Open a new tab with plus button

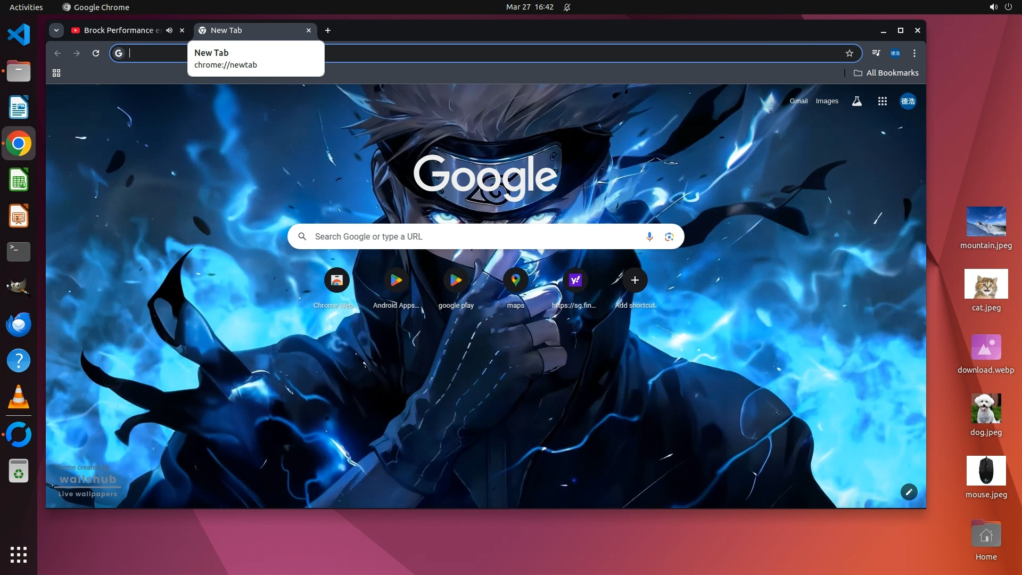click(328, 30)
